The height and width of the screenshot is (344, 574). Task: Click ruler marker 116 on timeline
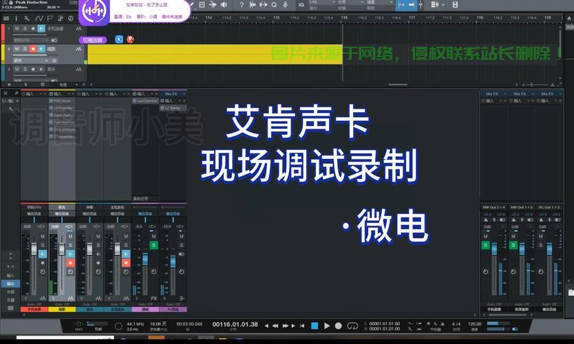point(344,18)
